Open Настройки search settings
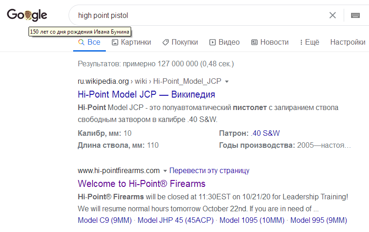The image size is (369, 232). 347,42
